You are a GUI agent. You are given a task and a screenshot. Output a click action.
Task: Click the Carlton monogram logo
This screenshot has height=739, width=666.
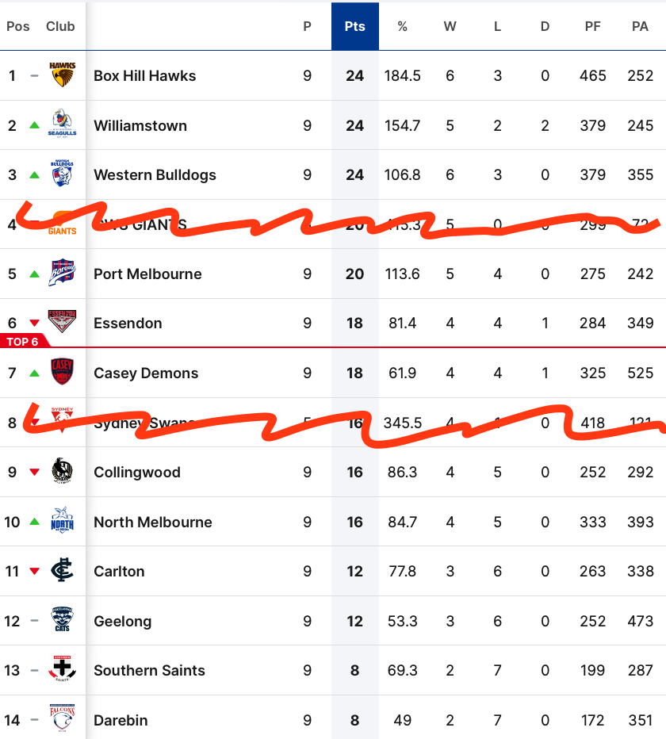click(62, 570)
